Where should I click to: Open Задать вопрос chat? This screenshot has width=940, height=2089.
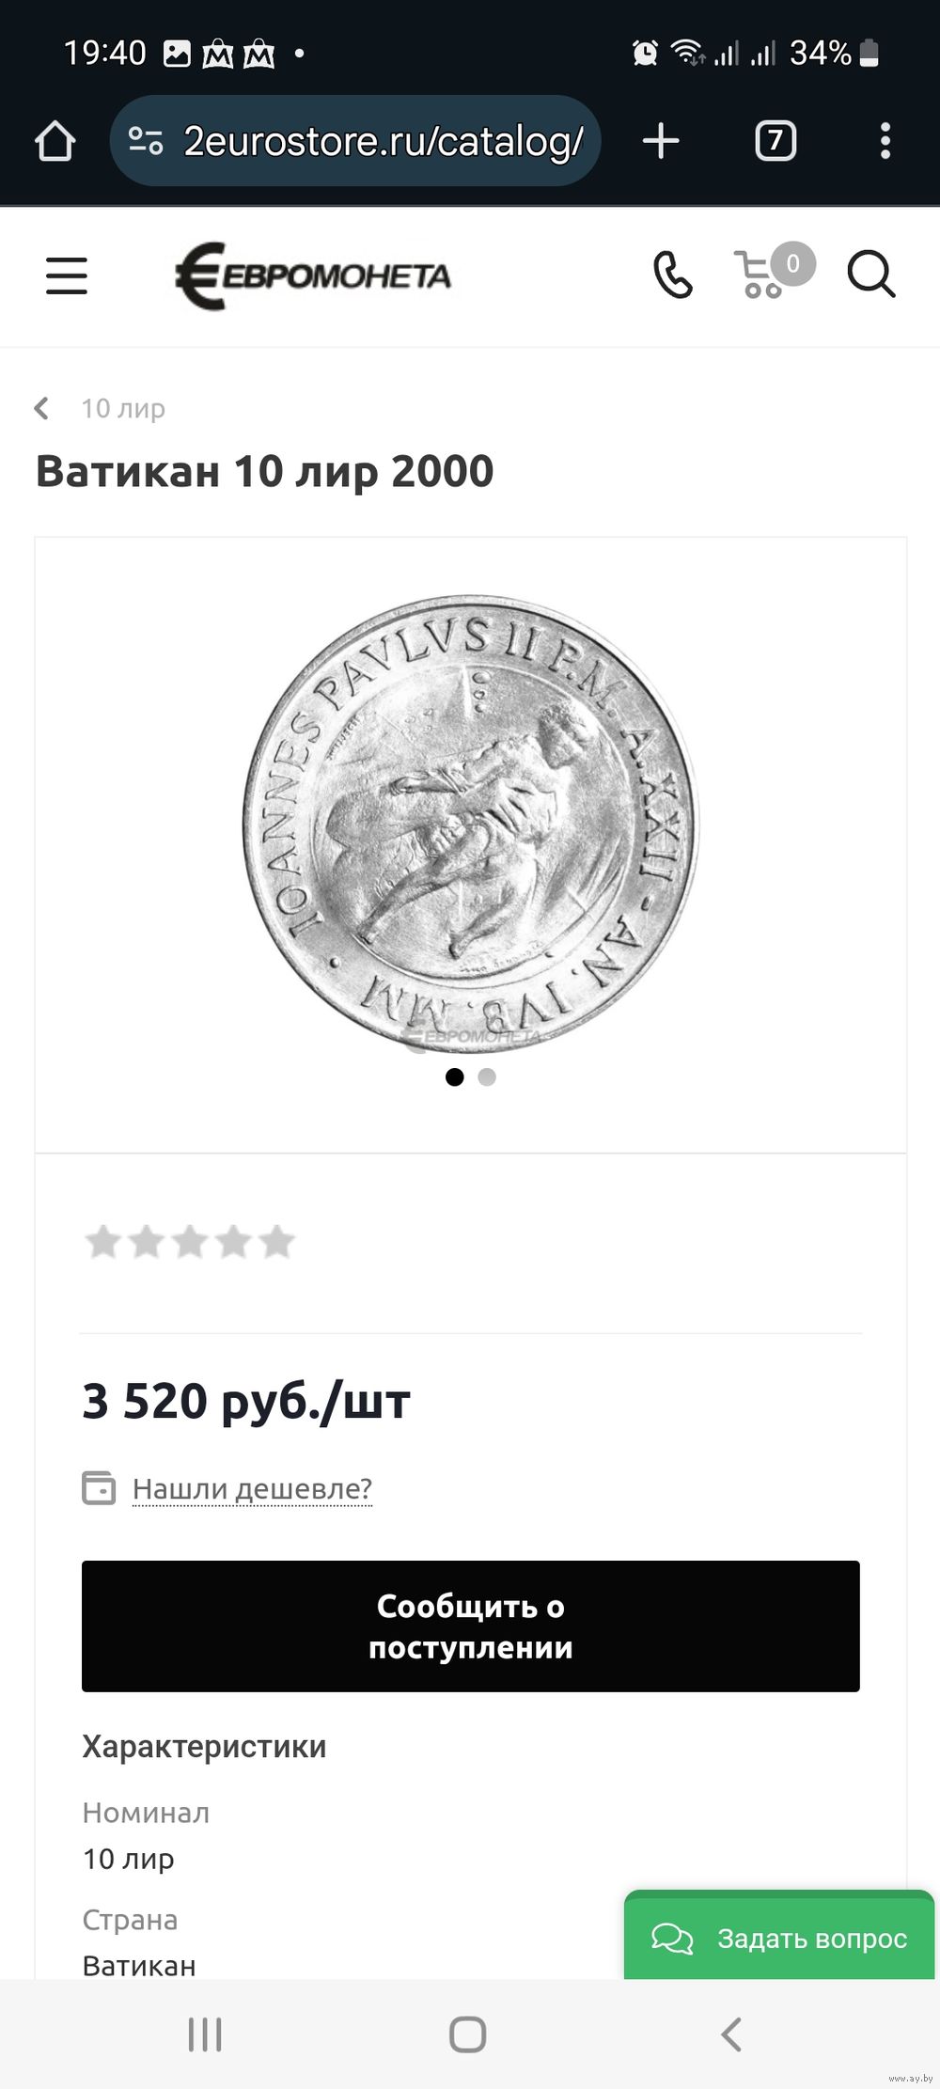(779, 1938)
